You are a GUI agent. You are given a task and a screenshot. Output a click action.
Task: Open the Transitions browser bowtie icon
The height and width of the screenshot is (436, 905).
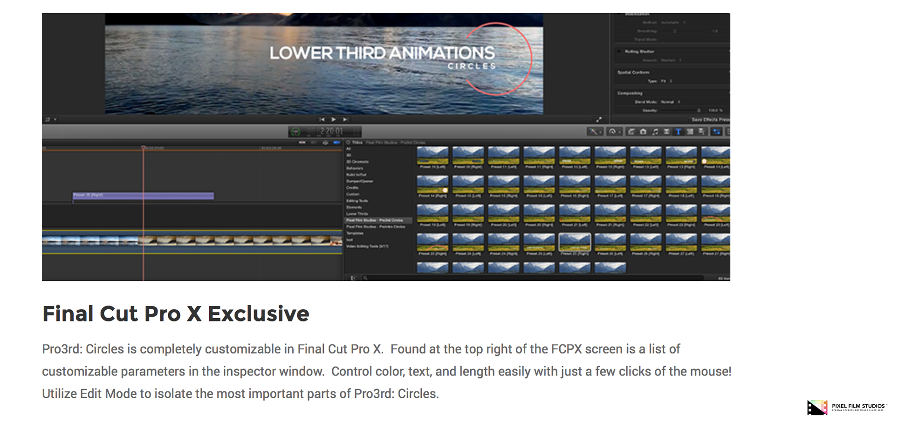(666, 132)
